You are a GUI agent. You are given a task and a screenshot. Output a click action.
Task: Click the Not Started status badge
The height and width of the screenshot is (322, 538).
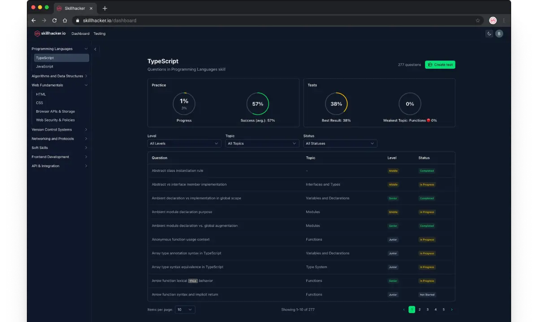[x=427, y=295]
